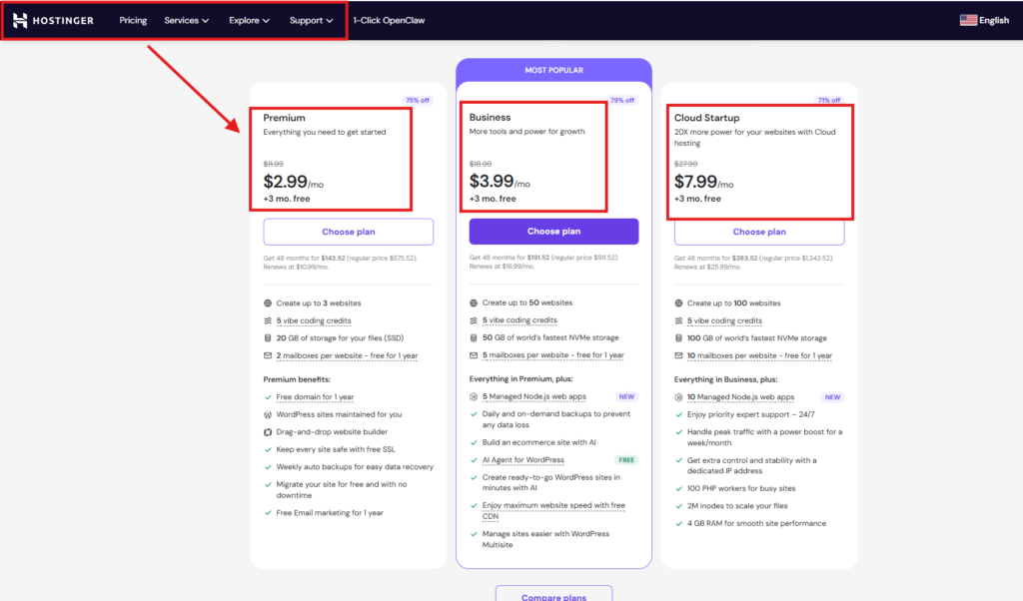Image resolution: width=1023 pixels, height=601 pixels.
Task: Click Node.js icon beside '10 Managed Node.js web apps'
Action: pos(678,397)
